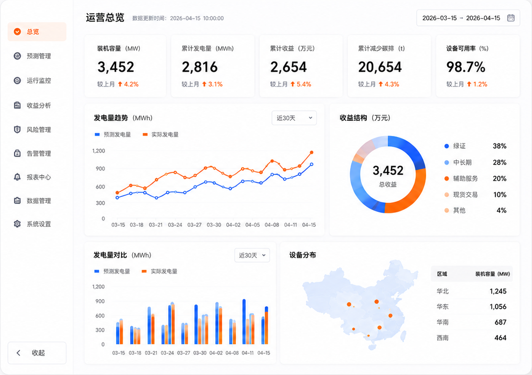
Task: Click the 数据管理 sidebar icon
Action: coord(17,200)
